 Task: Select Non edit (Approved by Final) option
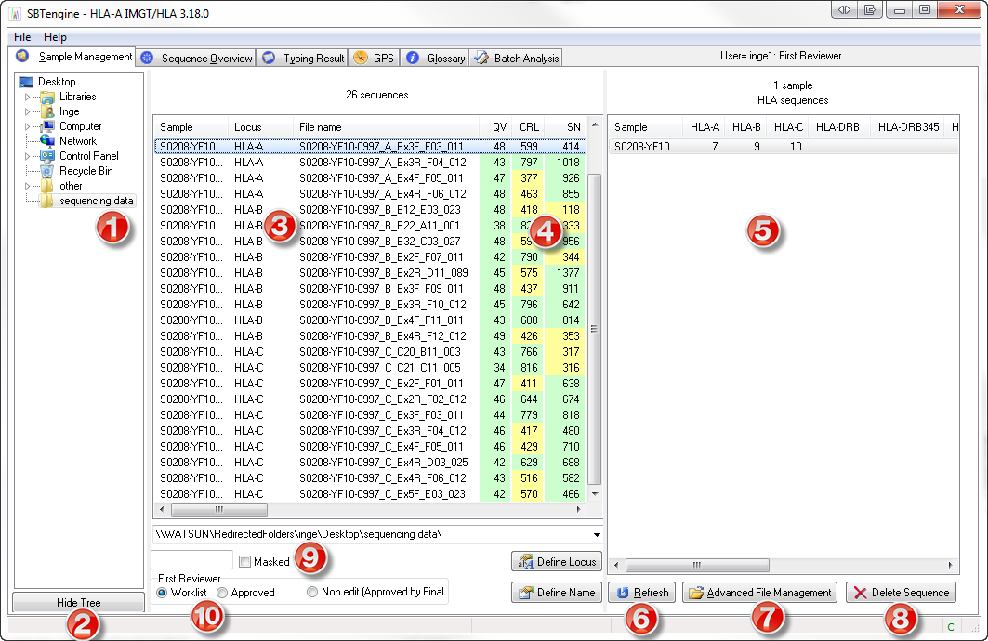[x=312, y=592]
